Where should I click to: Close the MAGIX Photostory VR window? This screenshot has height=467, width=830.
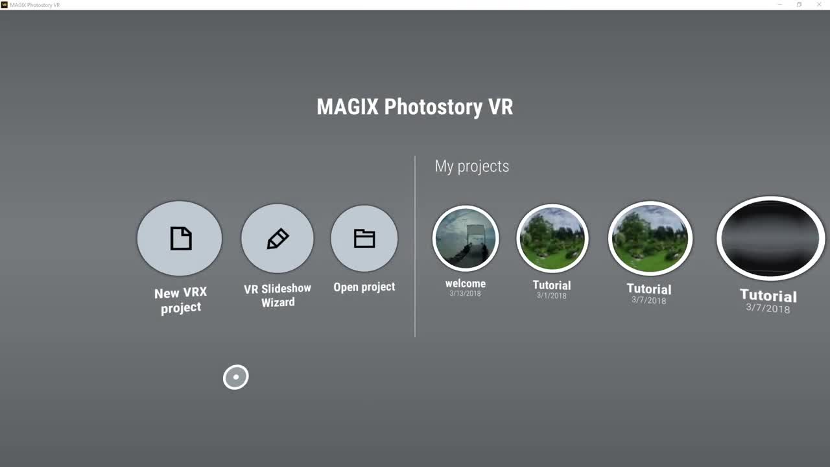tap(819, 5)
